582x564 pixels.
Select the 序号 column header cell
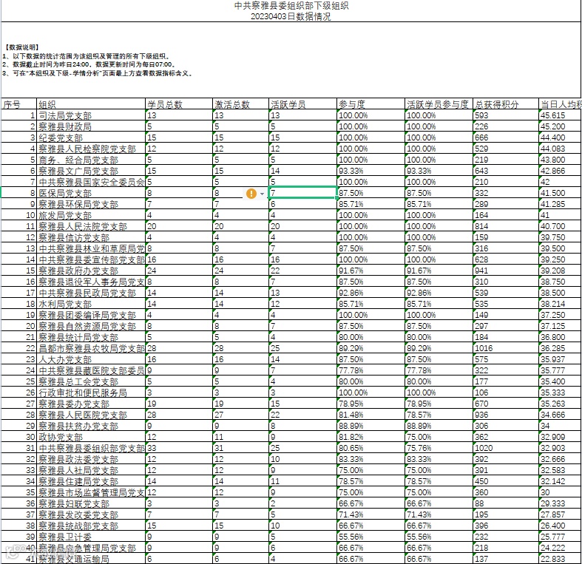point(19,104)
